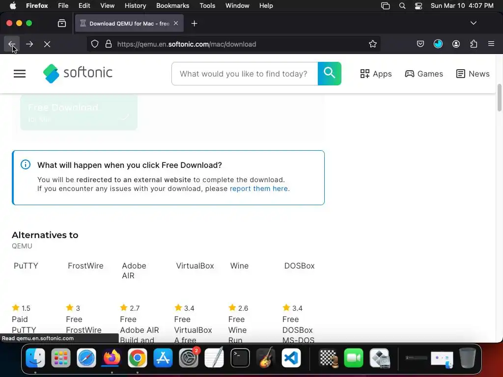Screen dimensions: 503x377
Task: Open Firefox View tab overview icon
Action: coord(62,23)
